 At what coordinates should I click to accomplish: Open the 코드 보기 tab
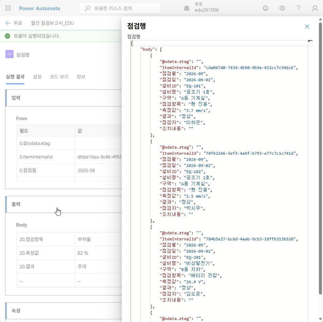tap(59, 77)
